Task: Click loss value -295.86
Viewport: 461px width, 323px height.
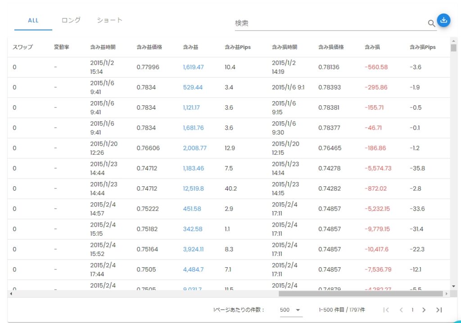Action: click(376, 87)
